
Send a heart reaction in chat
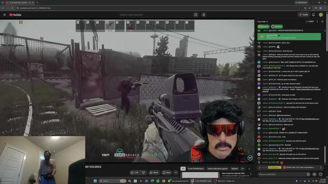pos(321,174)
